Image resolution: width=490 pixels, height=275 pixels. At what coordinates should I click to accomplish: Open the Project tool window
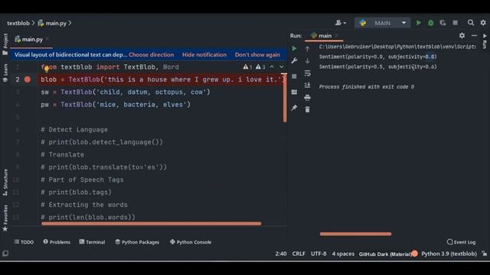point(5,44)
